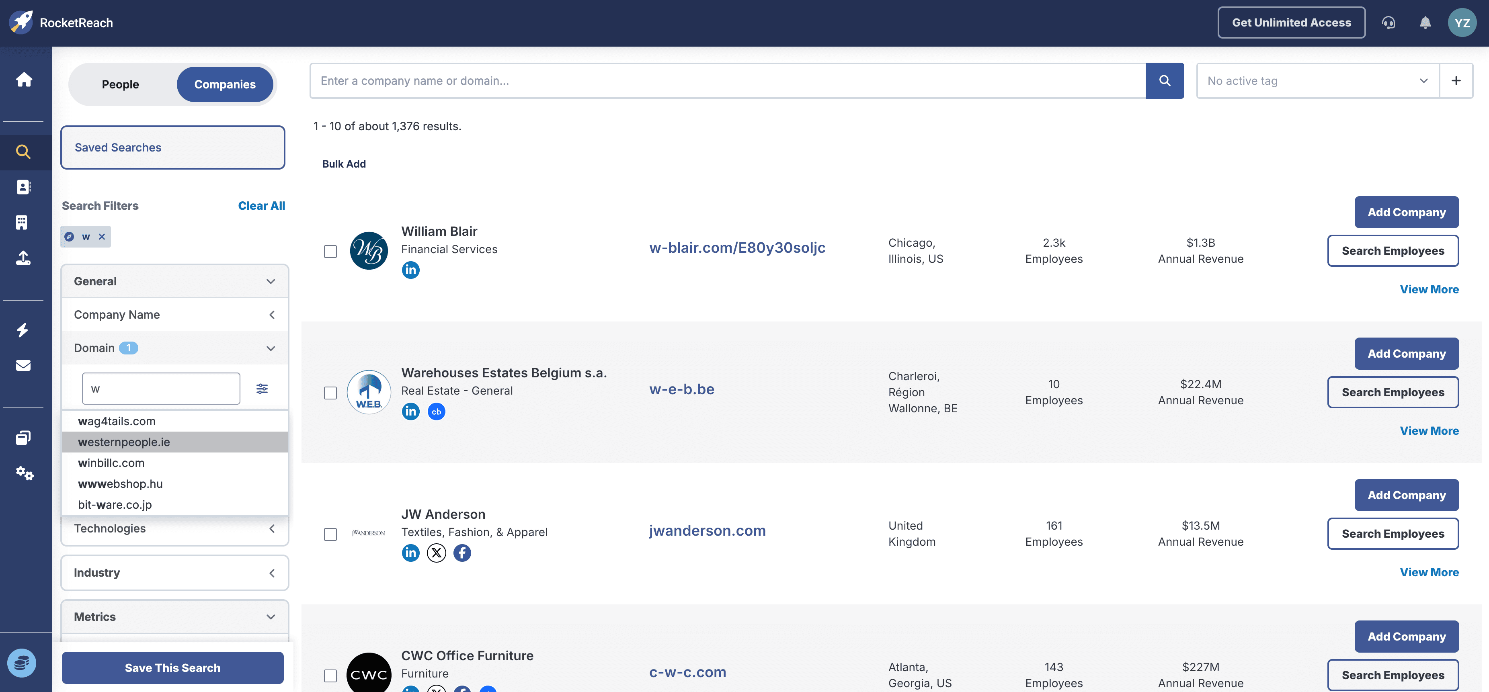The height and width of the screenshot is (692, 1489).
Task: Click the blue search magnifier button
Action: click(x=1164, y=81)
